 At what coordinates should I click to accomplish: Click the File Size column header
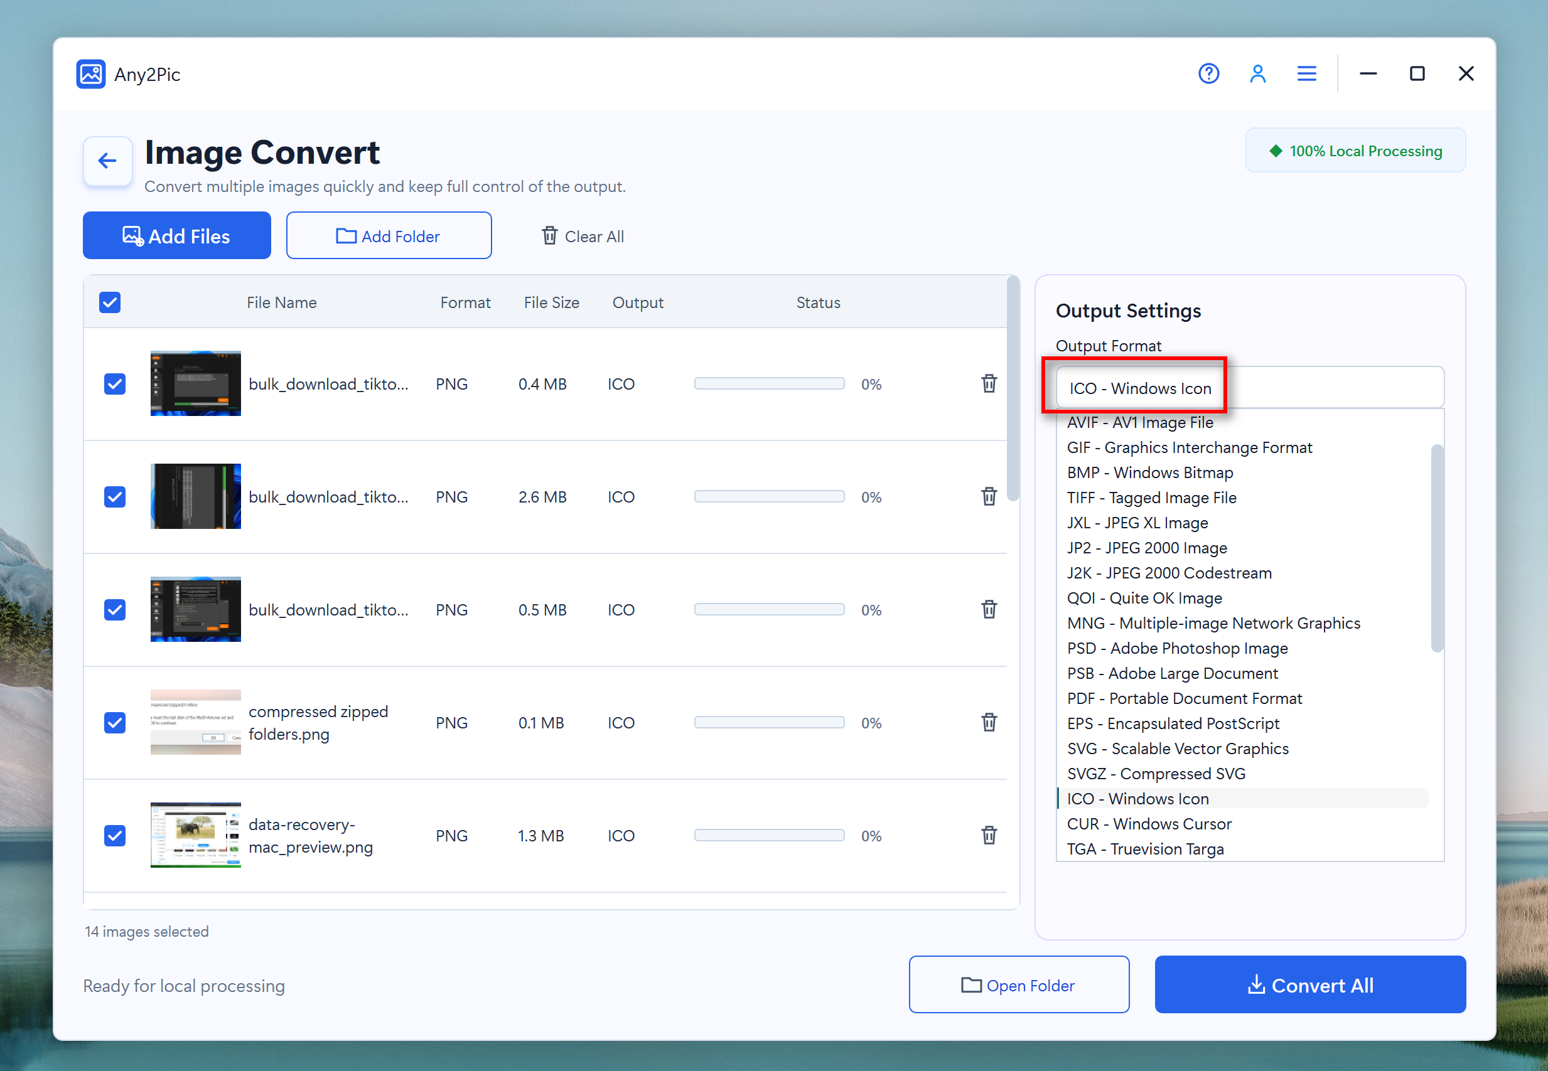551,302
